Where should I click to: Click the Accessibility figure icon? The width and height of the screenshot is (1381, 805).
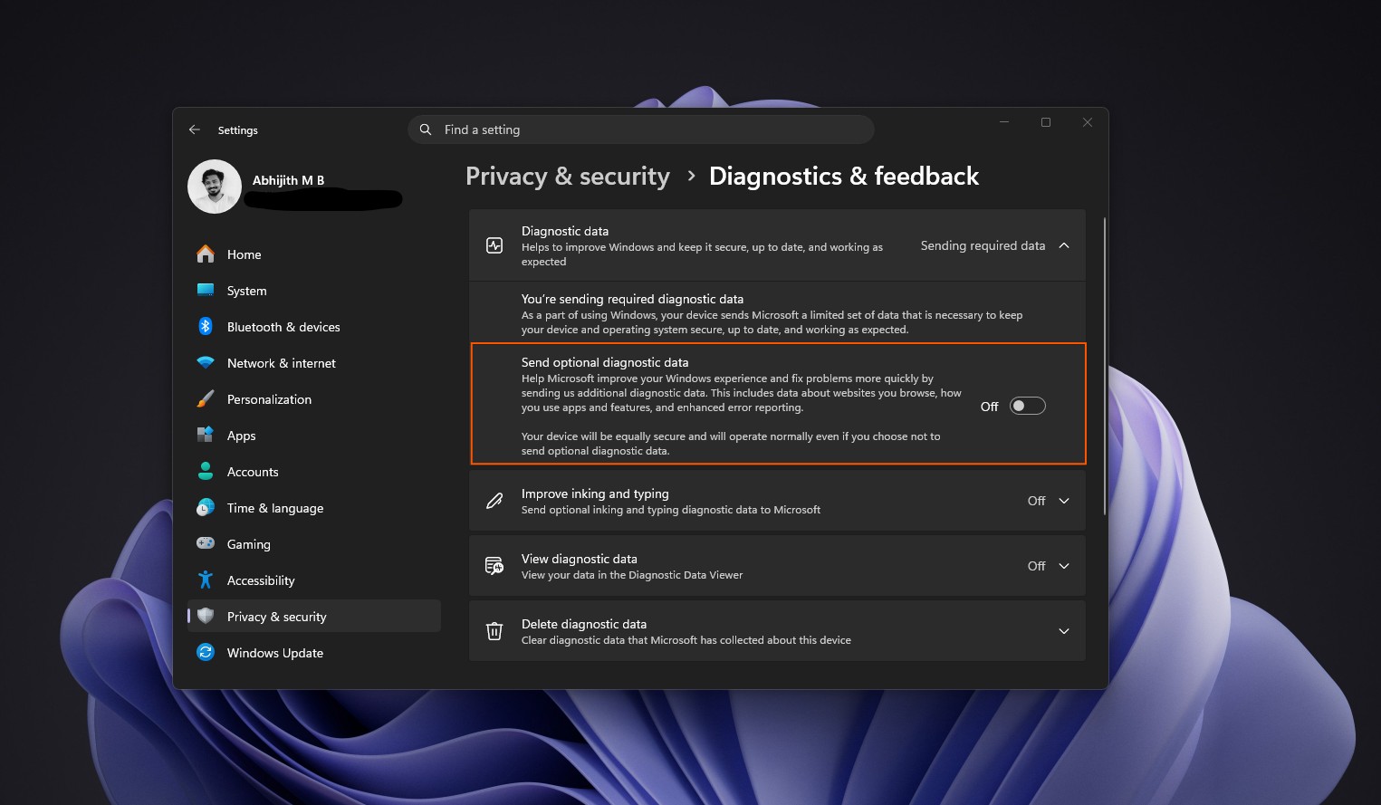(x=206, y=580)
